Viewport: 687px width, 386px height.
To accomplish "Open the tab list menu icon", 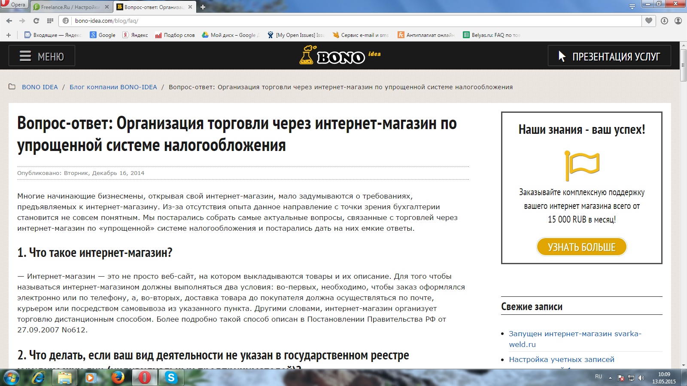I will click(x=632, y=6).
